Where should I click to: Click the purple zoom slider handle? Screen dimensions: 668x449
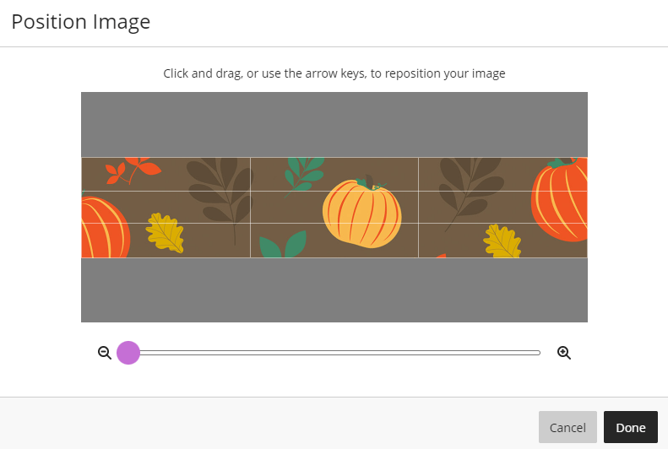[x=128, y=353]
